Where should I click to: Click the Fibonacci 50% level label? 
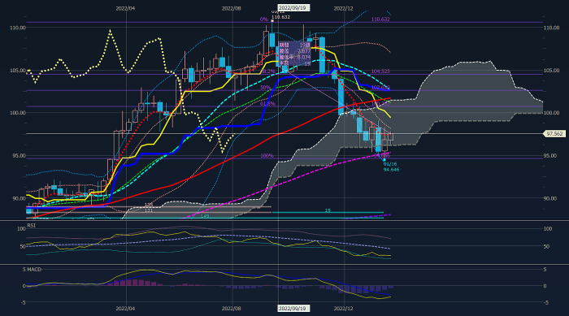(265, 88)
